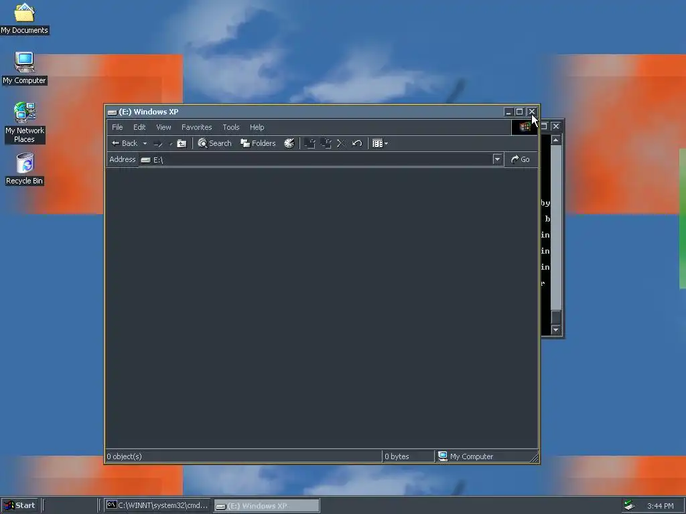Viewport: 686px width, 514px height.
Task: Open the Edit menu
Action: [139, 127]
